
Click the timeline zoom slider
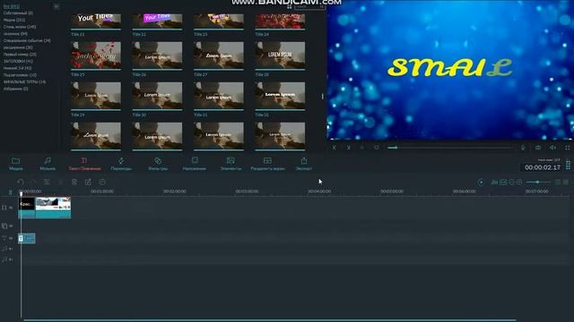coord(538,182)
